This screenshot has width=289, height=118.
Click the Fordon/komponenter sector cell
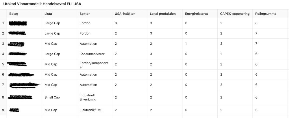click(95, 64)
